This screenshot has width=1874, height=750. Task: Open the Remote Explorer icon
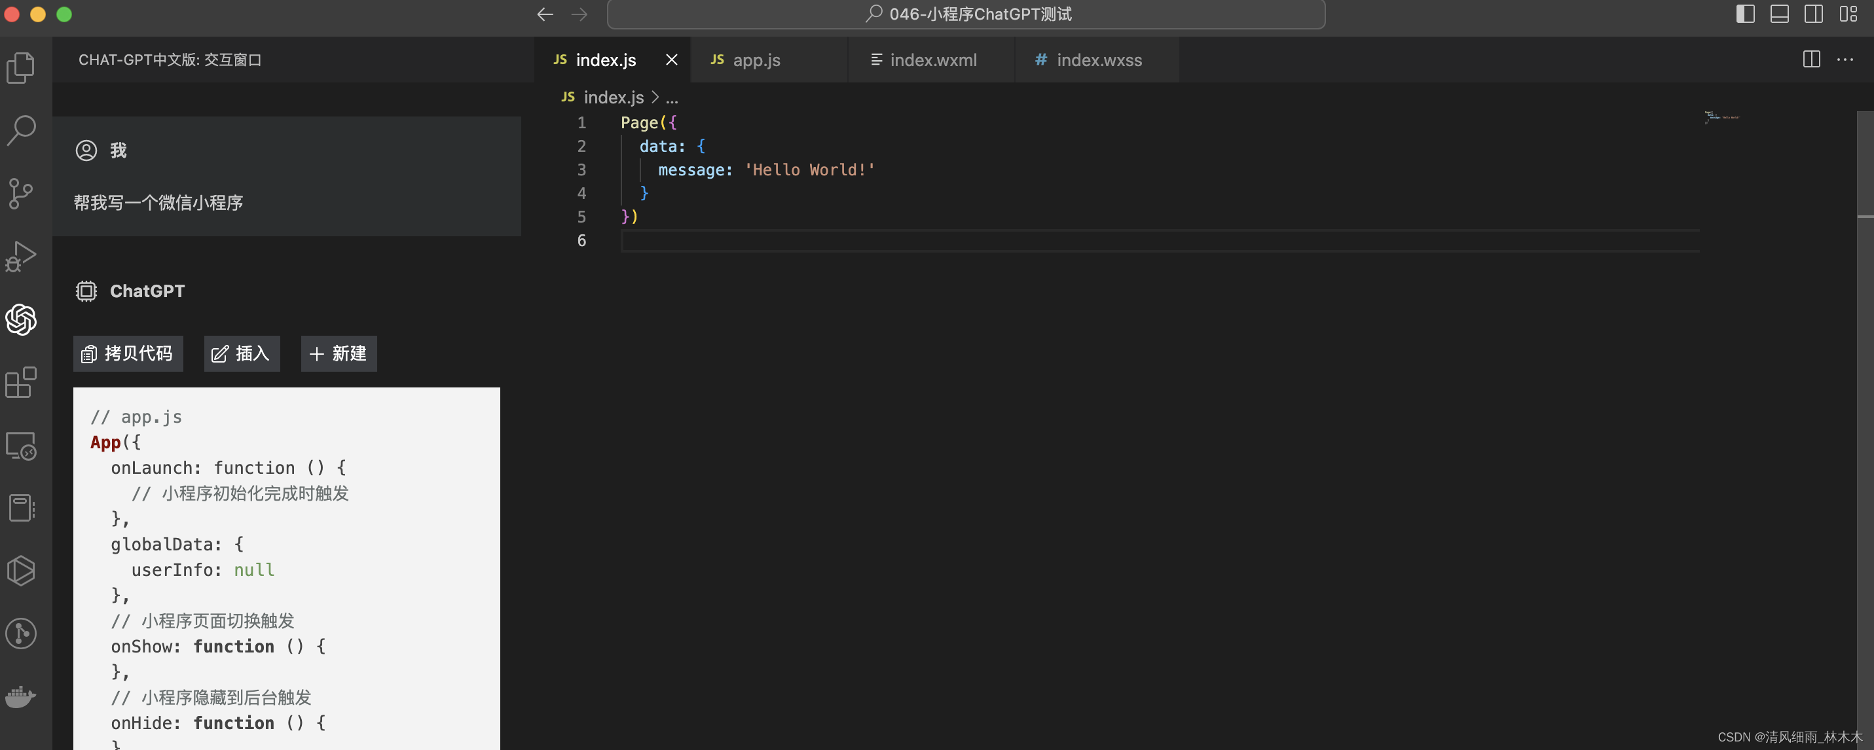click(x=20, y=445)
